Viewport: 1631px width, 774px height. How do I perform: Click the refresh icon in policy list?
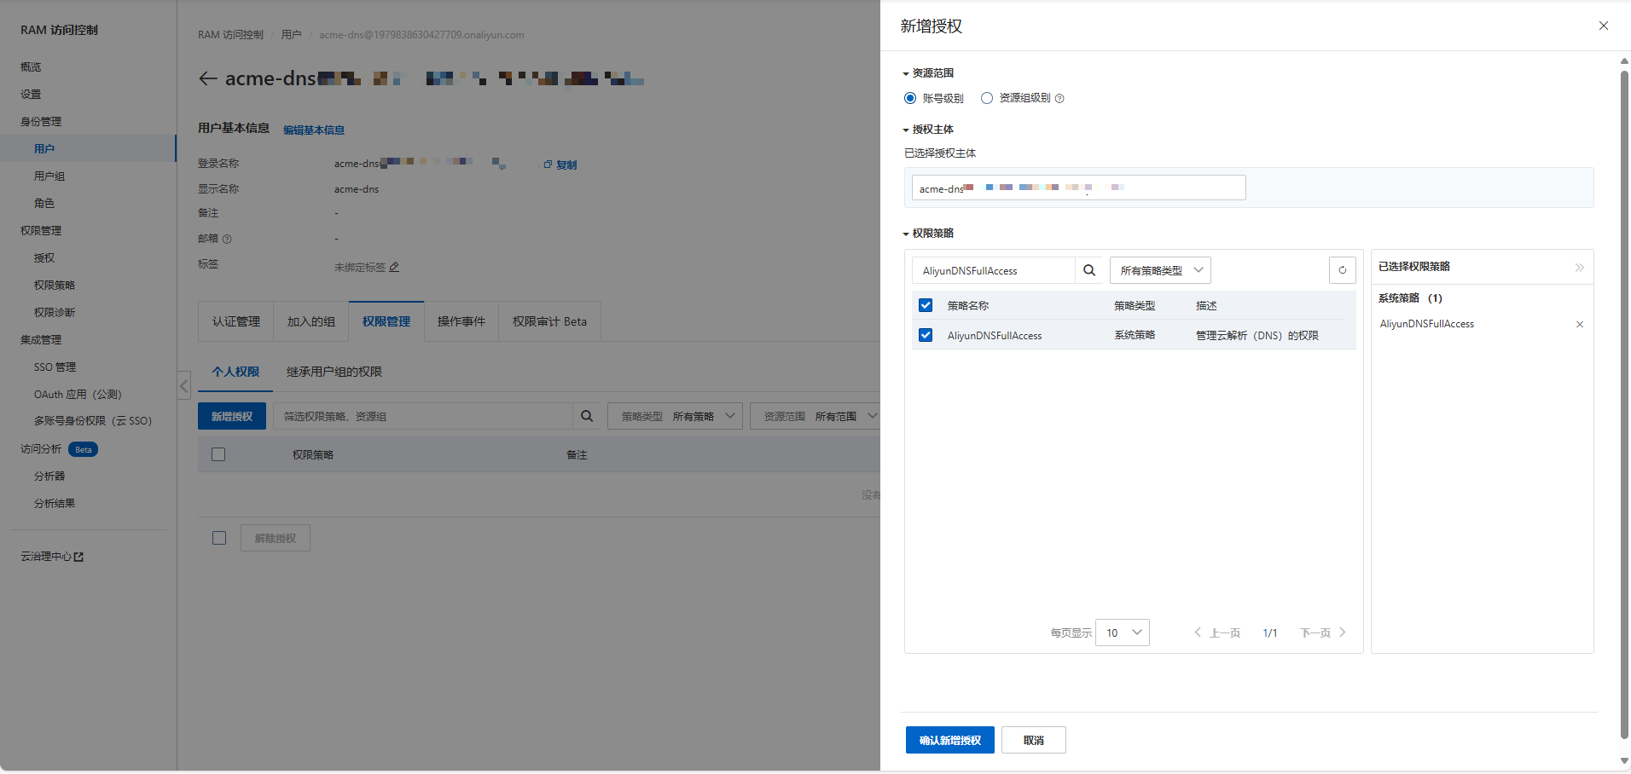point(1342,270)
